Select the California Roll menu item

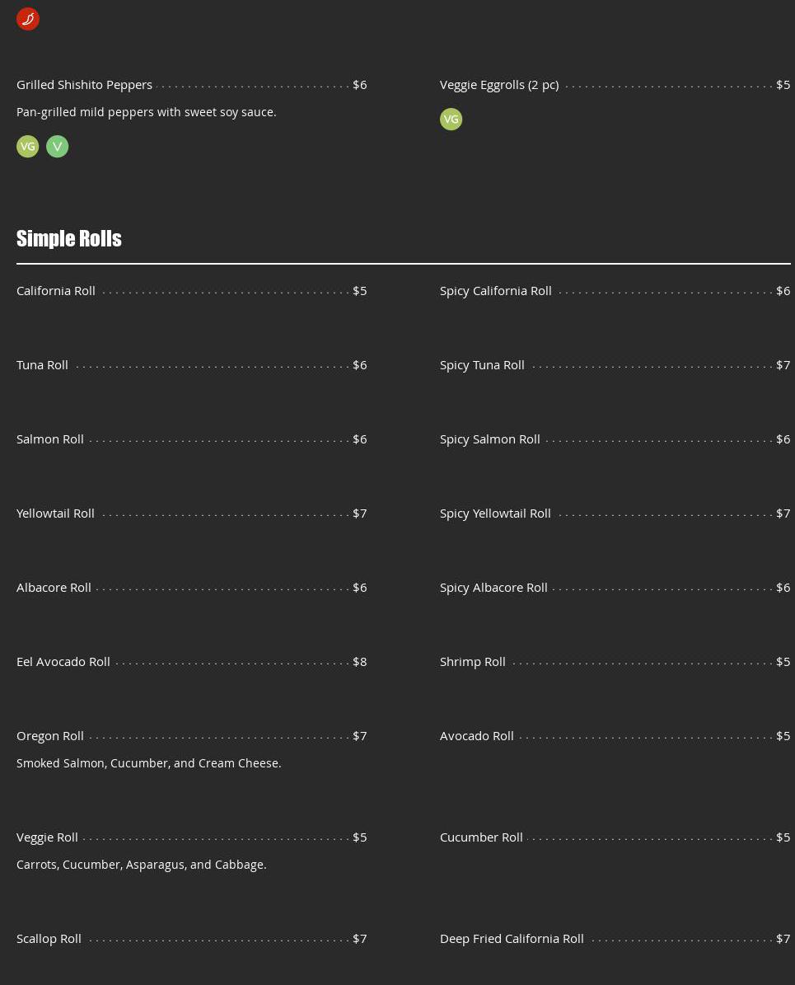click(x=56, y=291)
